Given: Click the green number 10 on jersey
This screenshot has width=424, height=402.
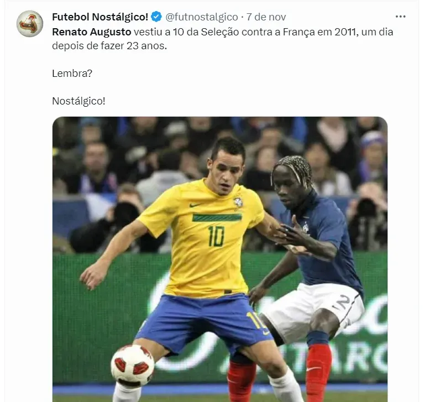Looking at the screenshot, I should (x=216, y=236).
